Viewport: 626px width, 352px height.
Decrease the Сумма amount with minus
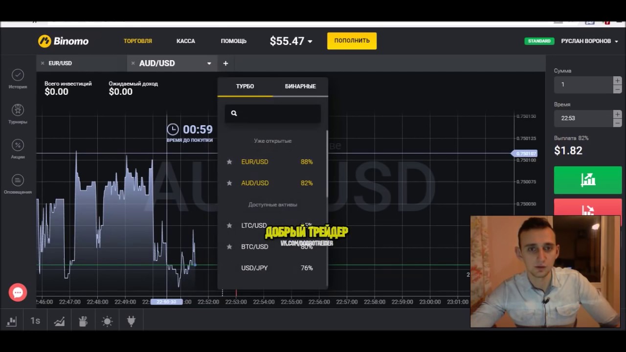[x=617, y=89]
